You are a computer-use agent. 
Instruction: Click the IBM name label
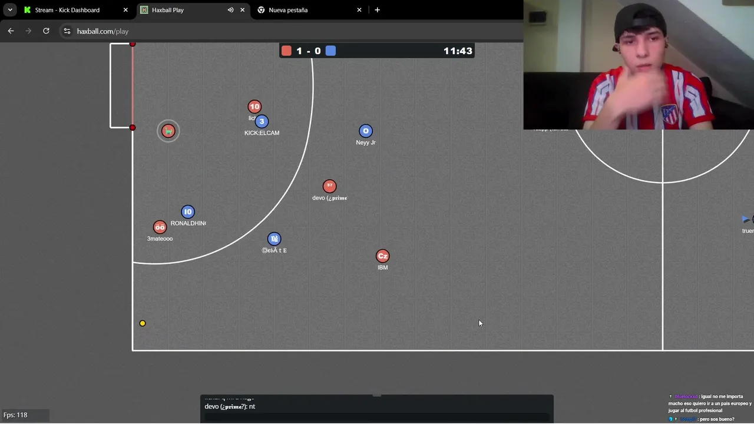tap(382, 267)
